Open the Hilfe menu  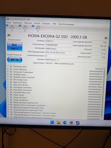[x=54, y=24]
